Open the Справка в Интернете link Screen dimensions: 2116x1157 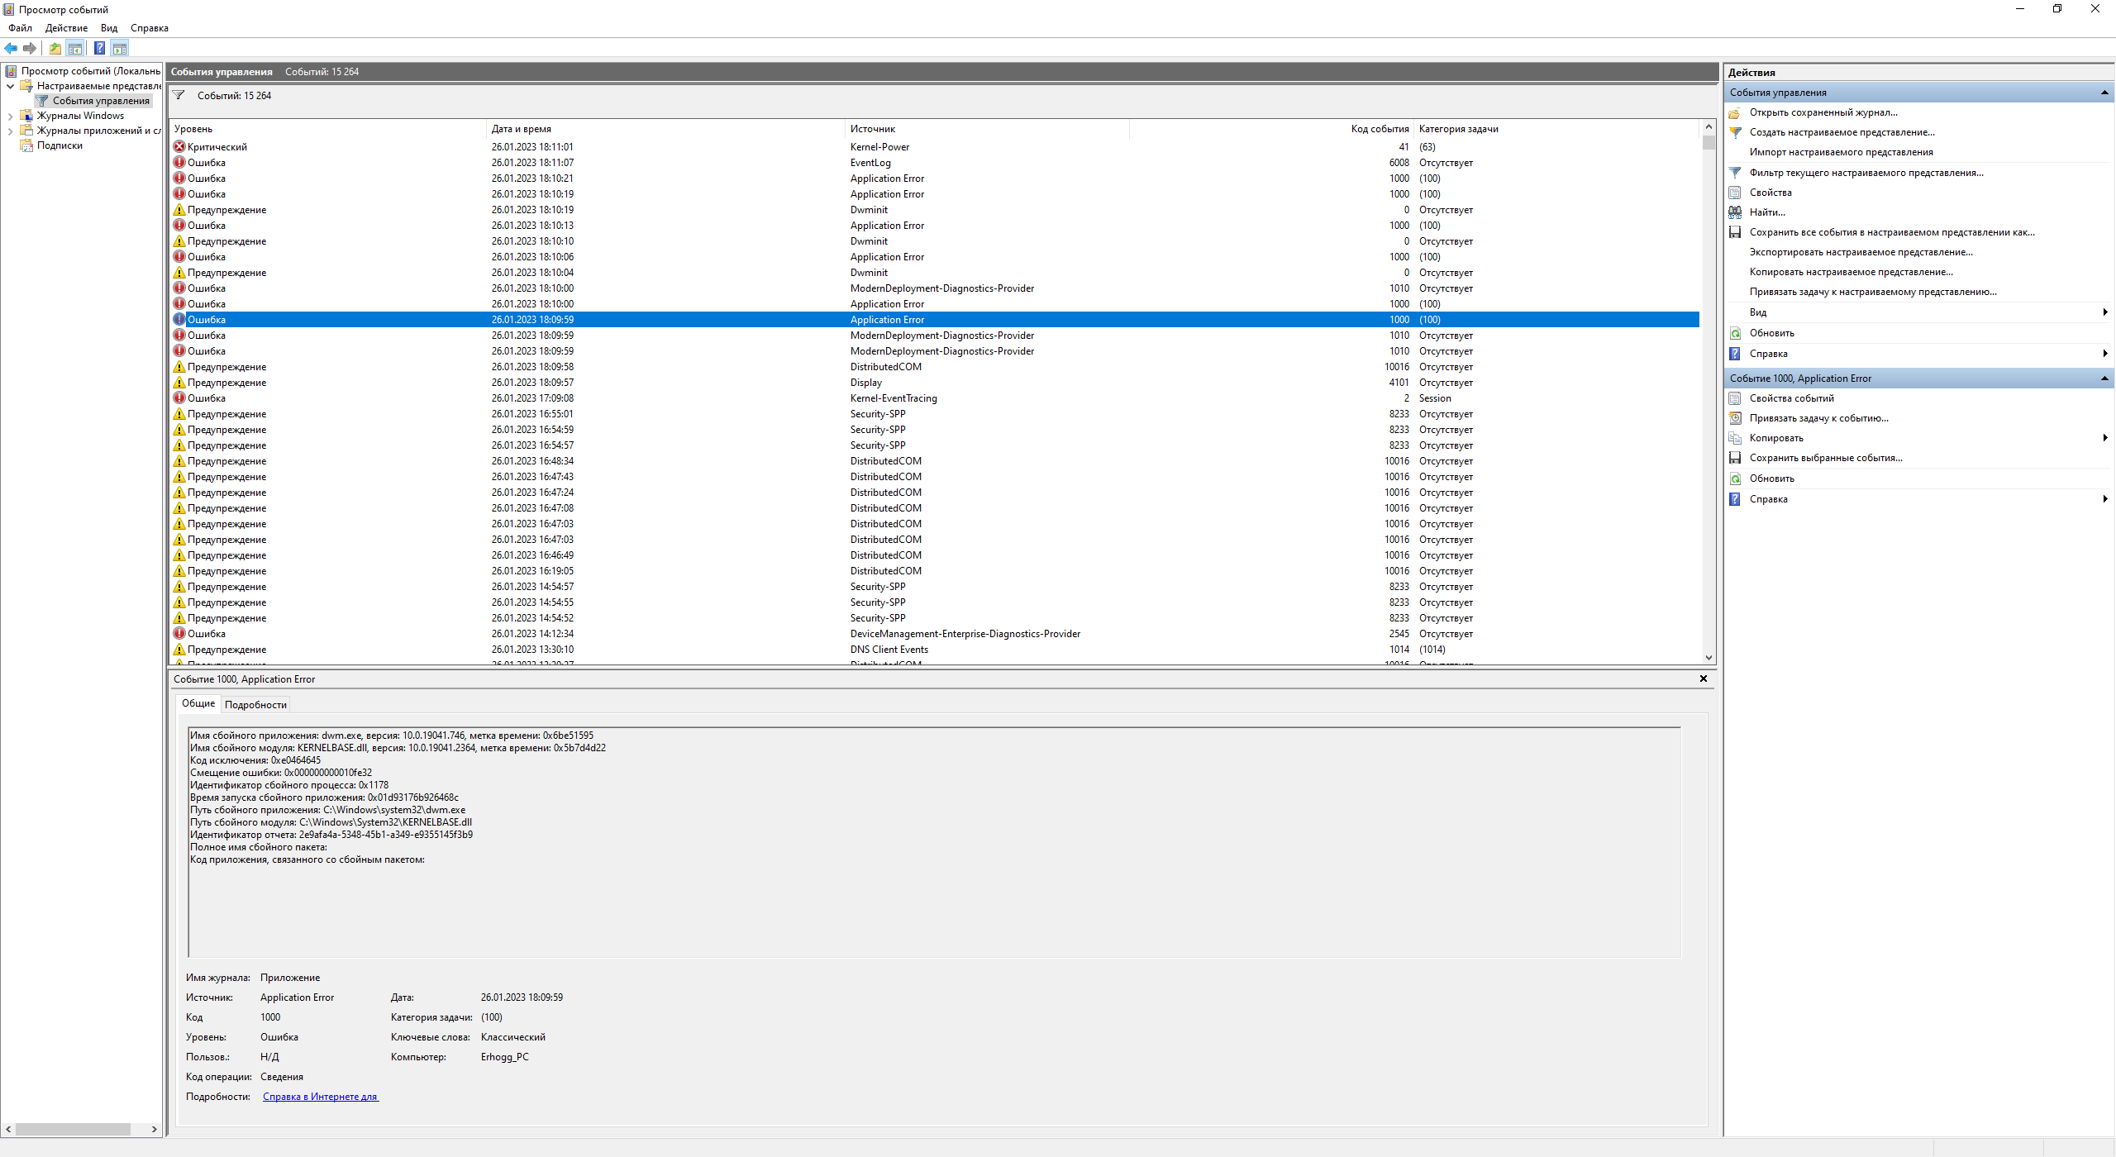click(320, 1097)
